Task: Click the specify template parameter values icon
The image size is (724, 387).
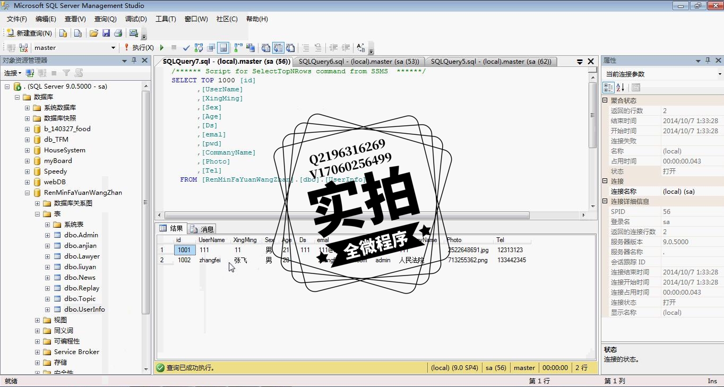Action: coord(360,48)
